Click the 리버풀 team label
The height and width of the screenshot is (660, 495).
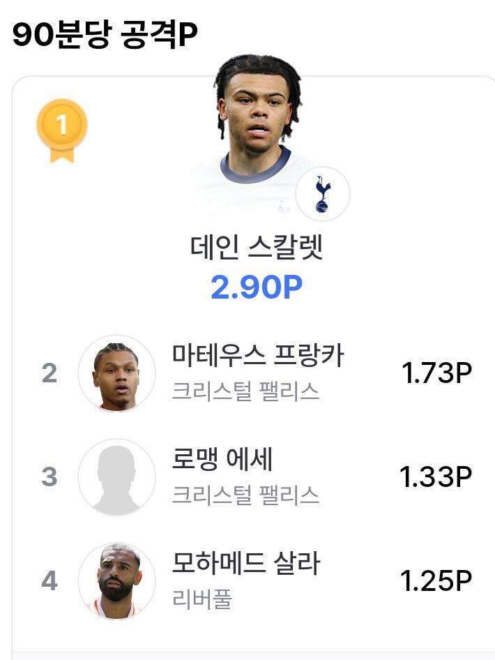(x=202, y=599)
